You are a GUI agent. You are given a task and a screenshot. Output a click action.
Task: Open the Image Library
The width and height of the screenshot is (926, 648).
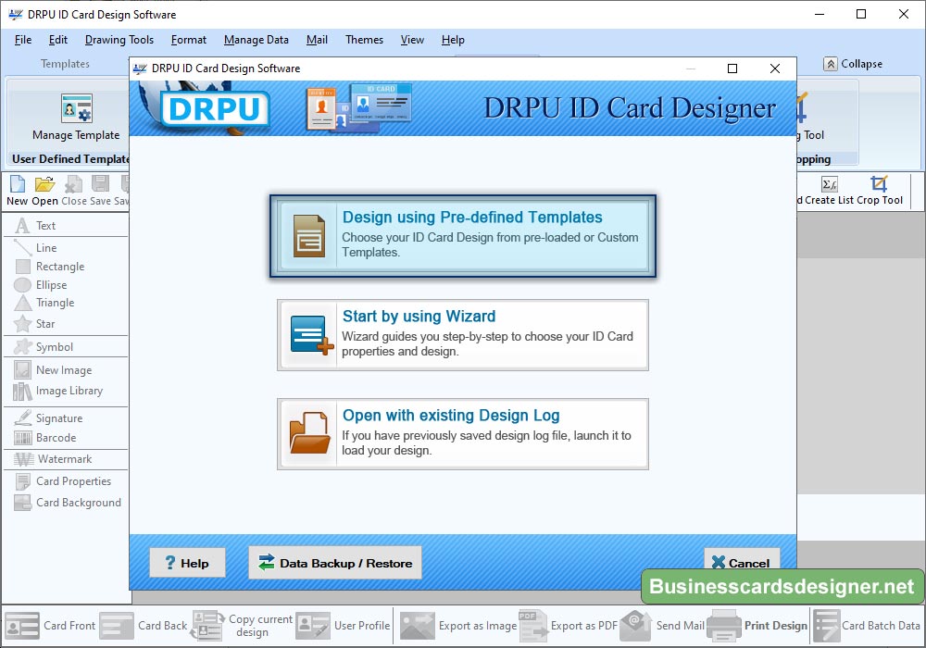pos(69,392)
